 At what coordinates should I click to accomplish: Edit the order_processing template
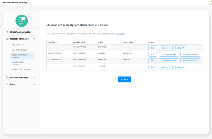click(152, 48)
